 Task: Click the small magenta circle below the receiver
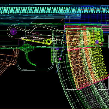(x=60, y=59)
